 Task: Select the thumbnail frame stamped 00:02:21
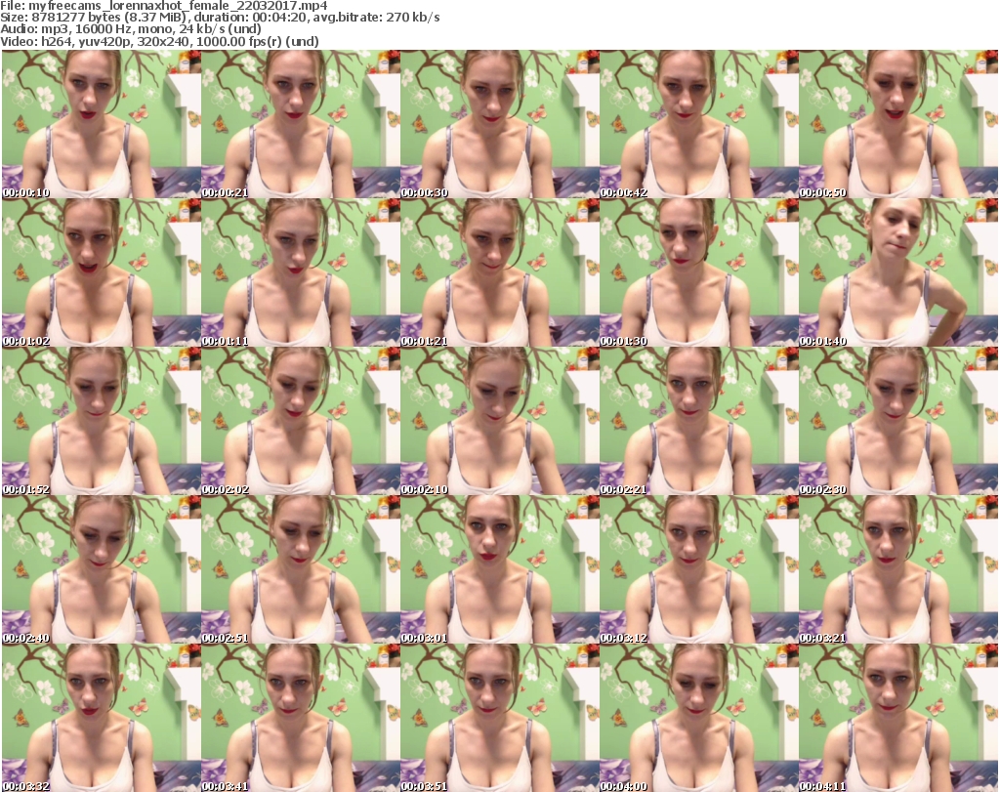coord(698,422)
